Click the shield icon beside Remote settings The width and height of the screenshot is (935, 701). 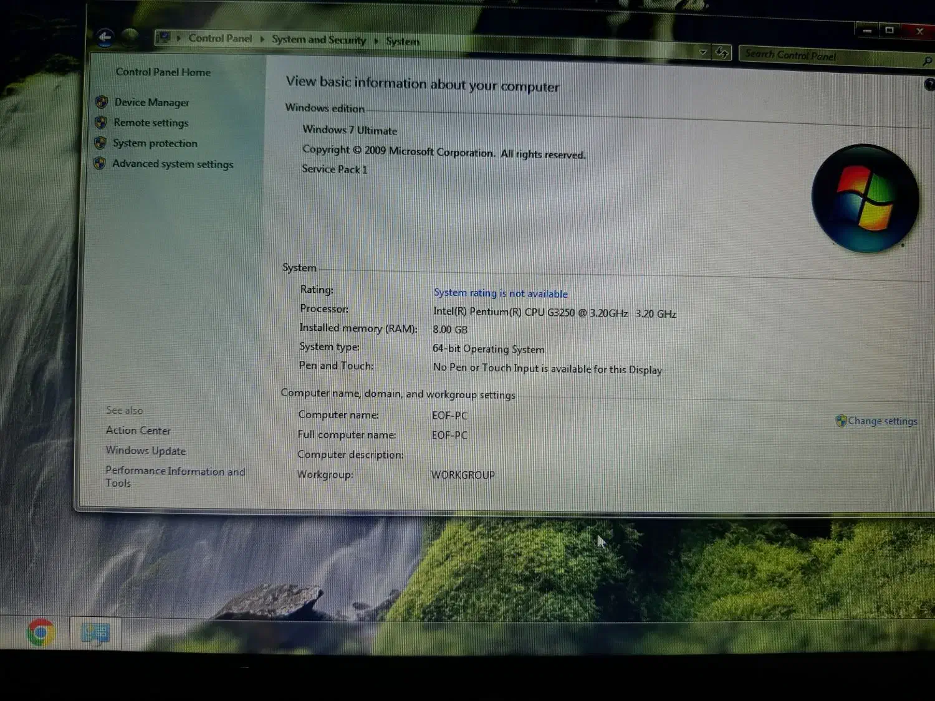[x=101, y=123]
